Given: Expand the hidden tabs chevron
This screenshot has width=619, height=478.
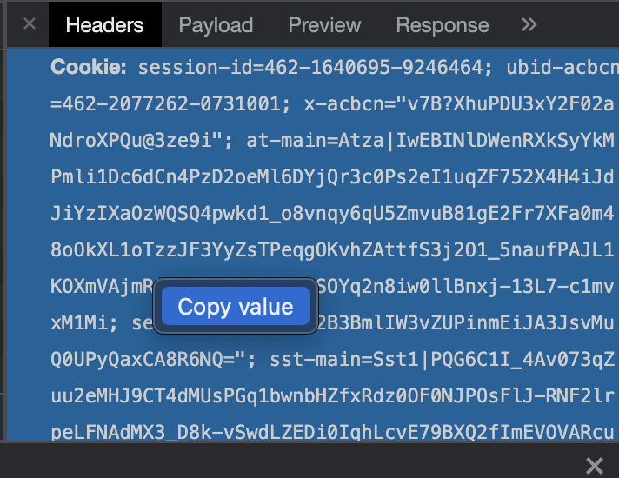Looking at the screenshot, I should pos(529,24).
